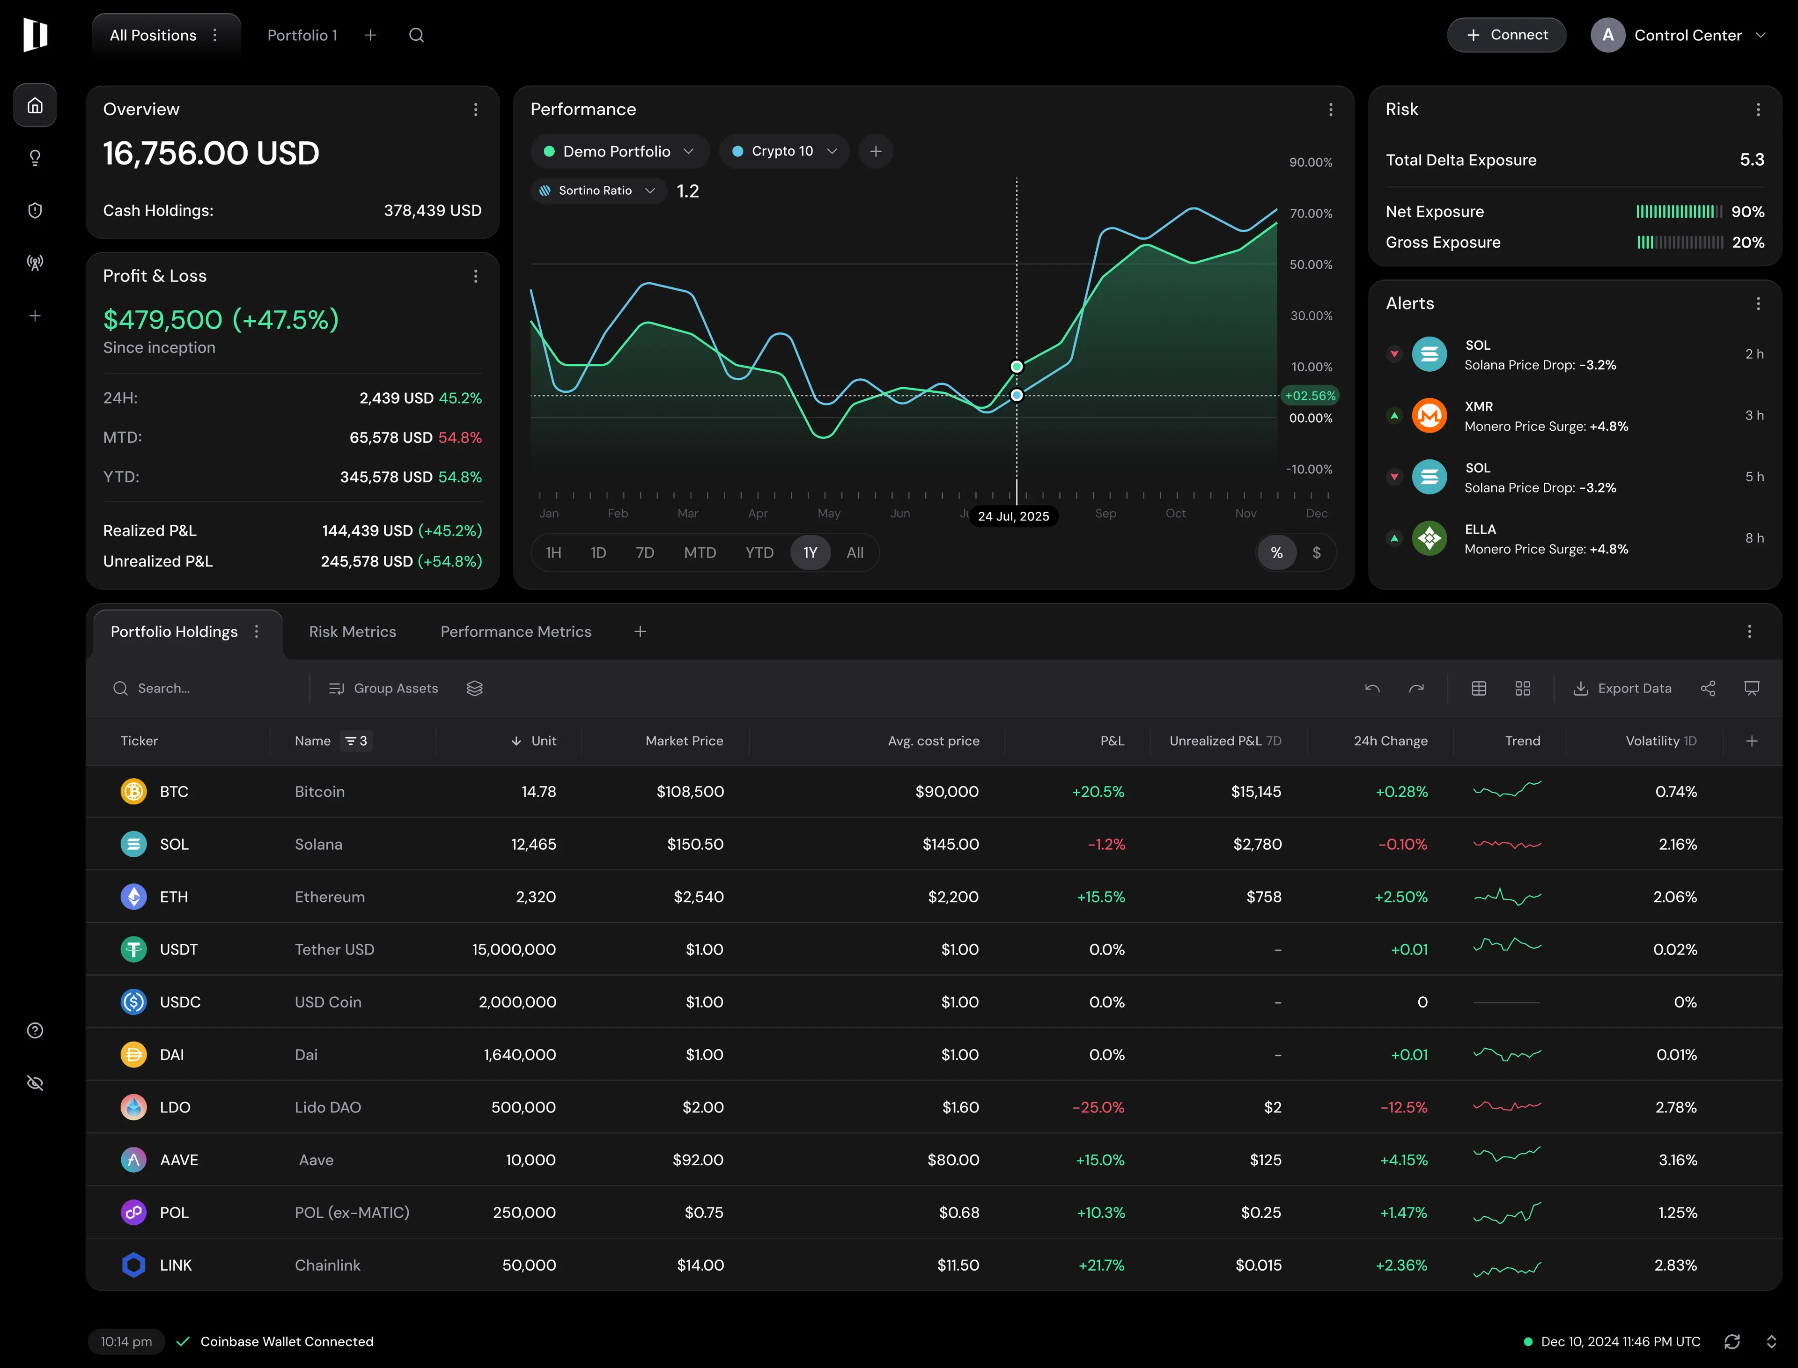
Task: Open the lightbulb insights sidebar icon
Action: coord(35,158)
